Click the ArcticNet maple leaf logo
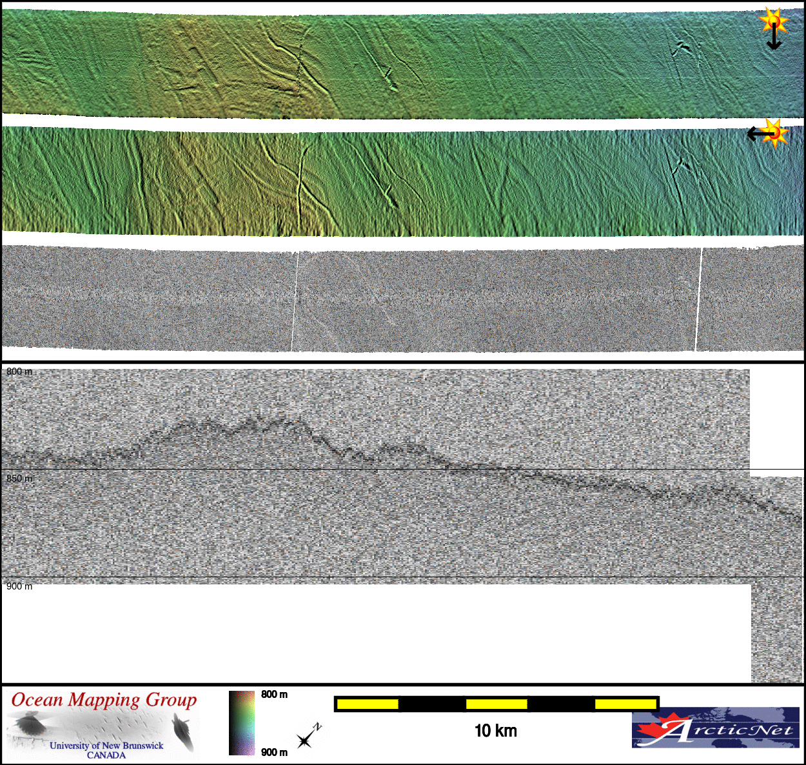This screenshot has width=806, height=765. pos(658,730)
